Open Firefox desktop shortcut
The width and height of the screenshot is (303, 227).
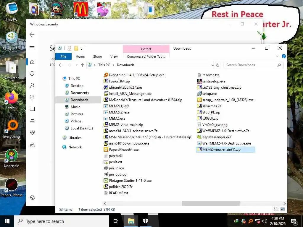click(x=12, y=100)
